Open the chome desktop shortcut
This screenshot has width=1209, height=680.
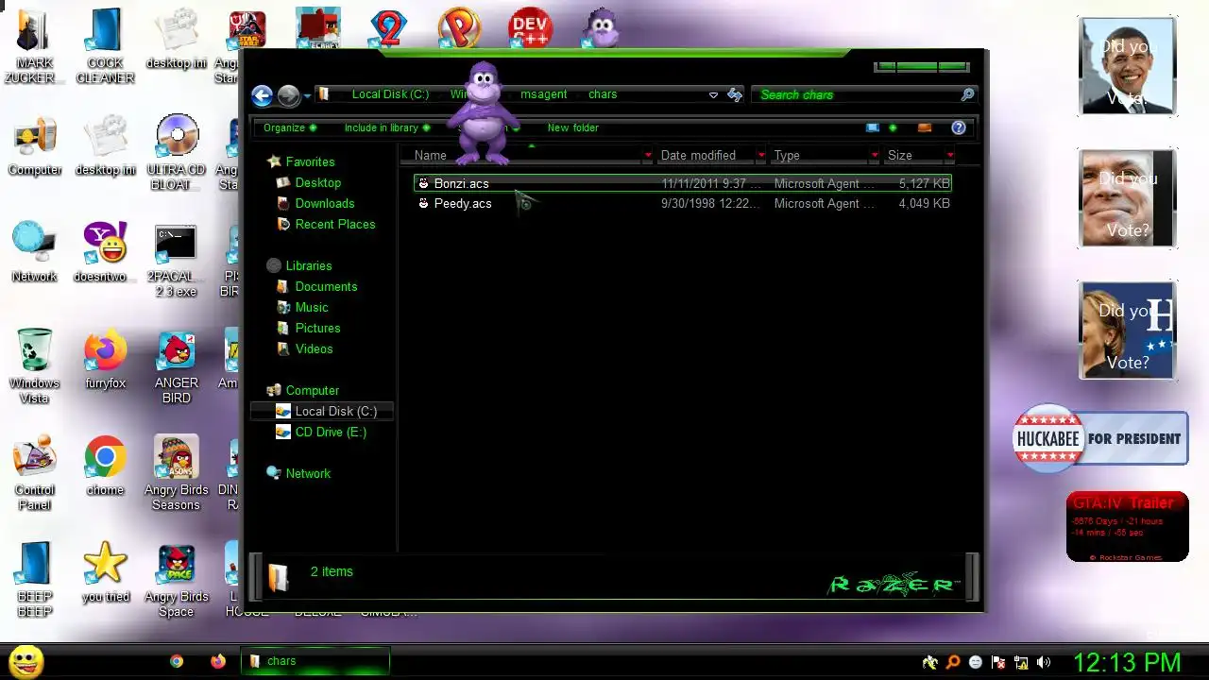(x=105, y=466)
